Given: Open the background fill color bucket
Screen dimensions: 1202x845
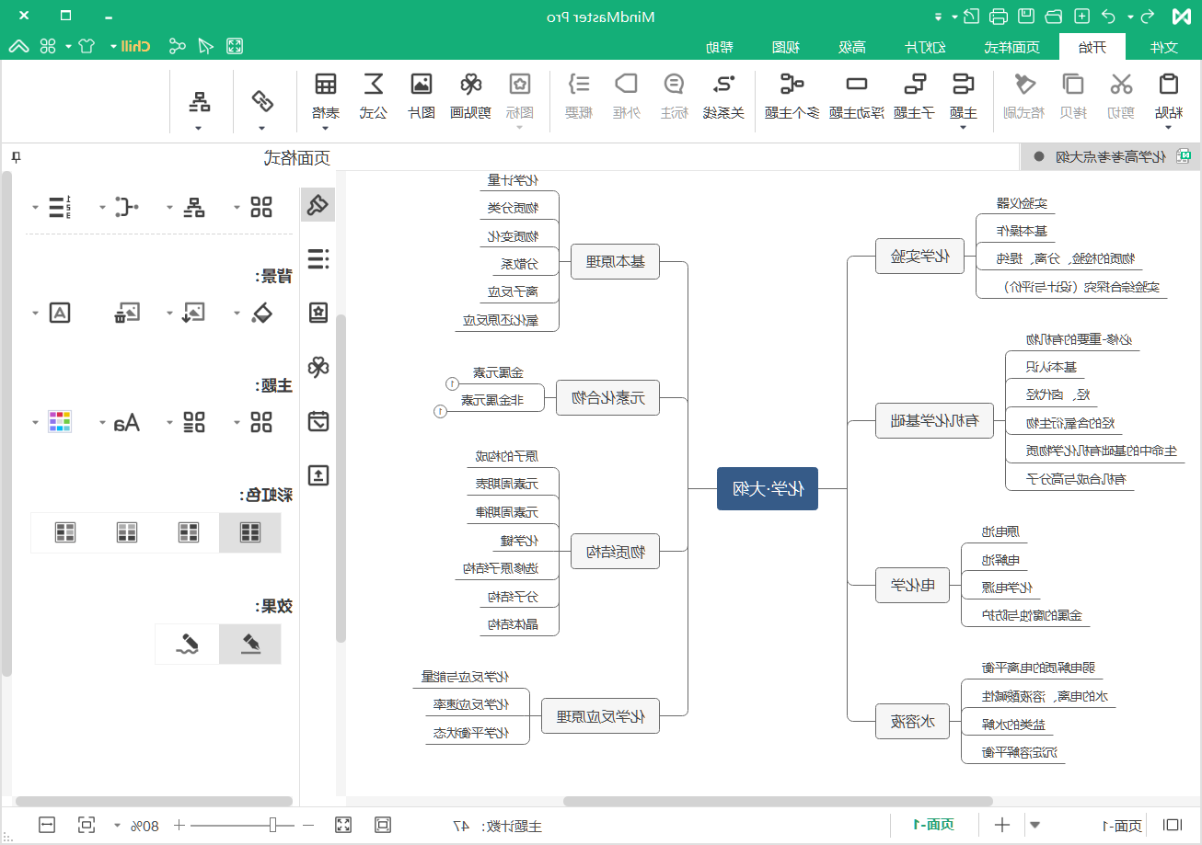Looking at the screenshot, I should coord(262,314).
